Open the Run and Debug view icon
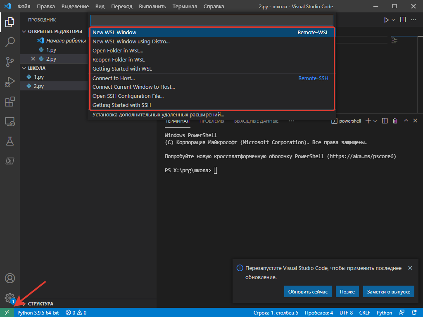Viewport: 423px width, 317px height. click(10, 82)
